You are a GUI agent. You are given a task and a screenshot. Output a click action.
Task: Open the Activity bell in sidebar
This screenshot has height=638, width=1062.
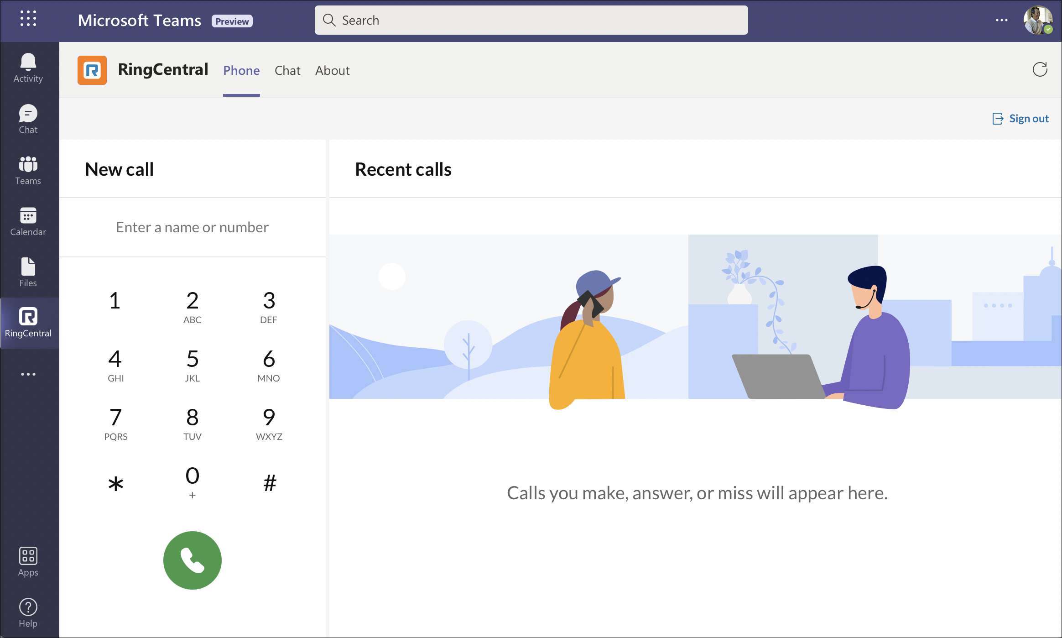(x=28, y=68)
